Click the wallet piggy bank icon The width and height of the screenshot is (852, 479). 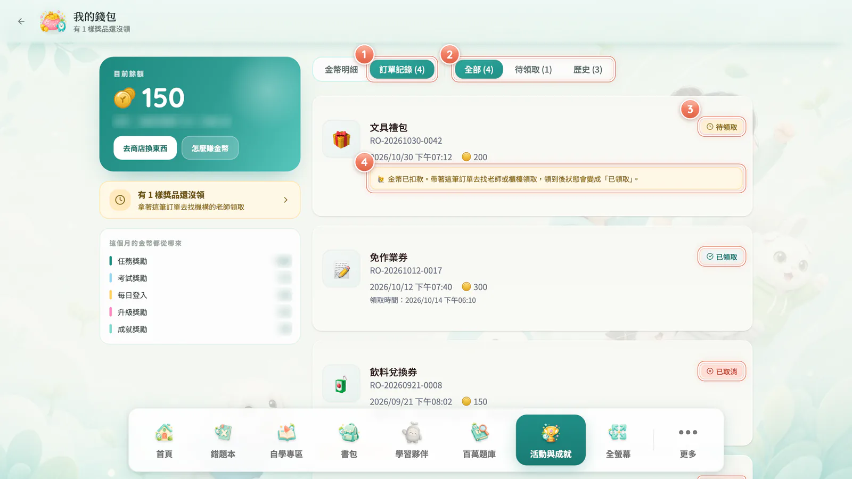53,21
